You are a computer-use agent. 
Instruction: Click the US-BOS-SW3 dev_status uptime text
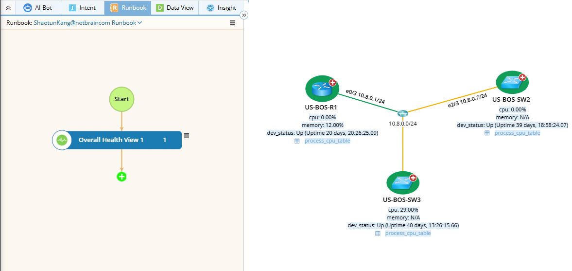(403, 225)
